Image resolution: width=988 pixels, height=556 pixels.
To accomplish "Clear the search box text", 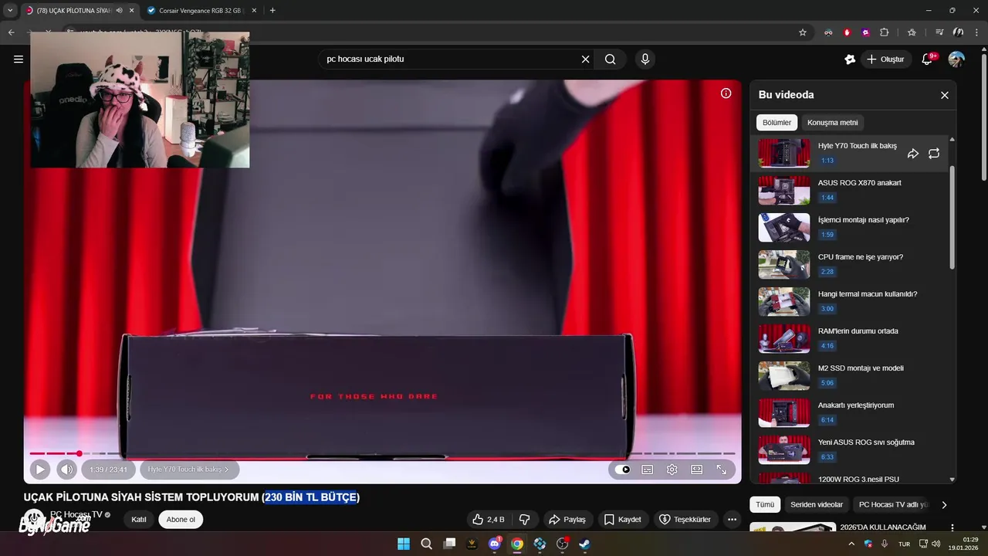I will click(585, 59).
